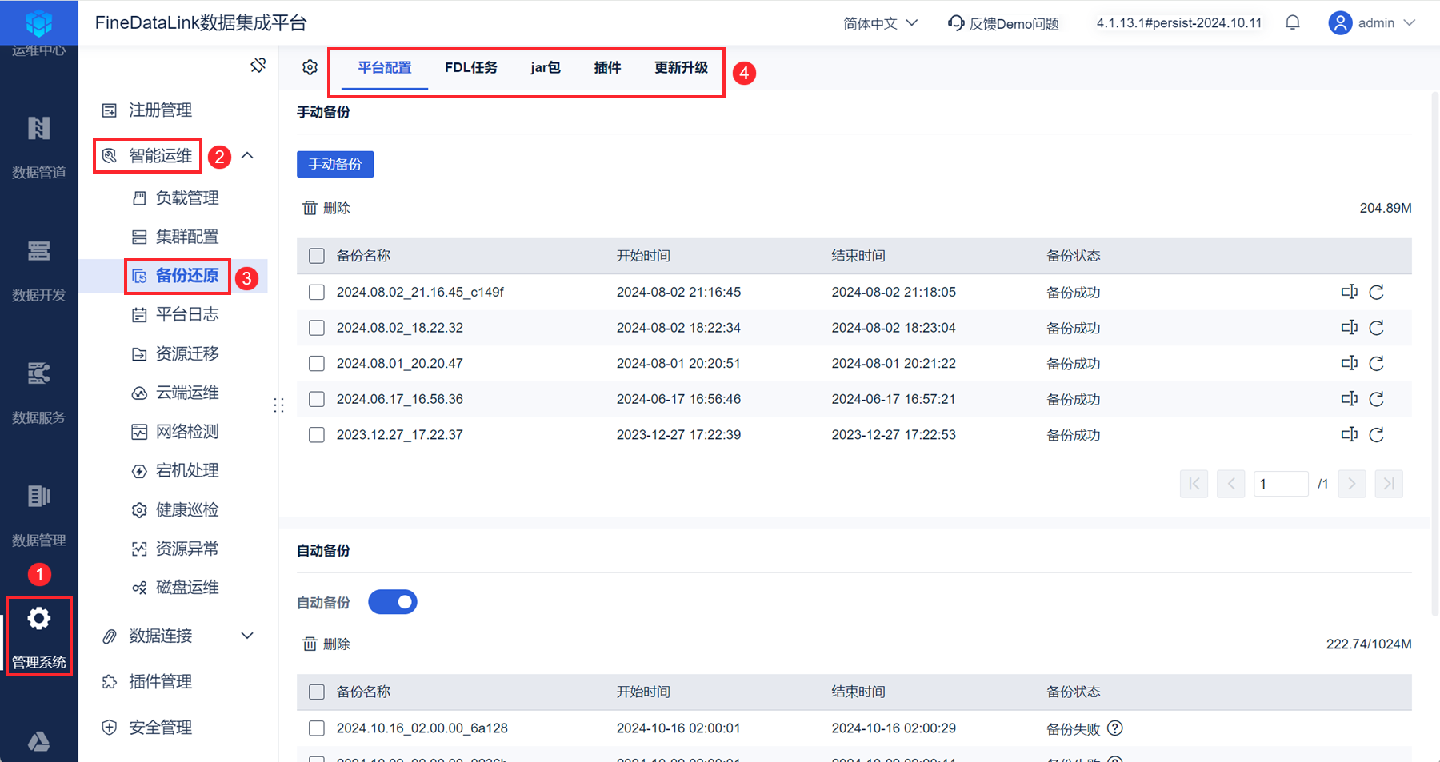1440x762 pixels.
Task: Pin the navigation sidebar
Action: [258, 66]
